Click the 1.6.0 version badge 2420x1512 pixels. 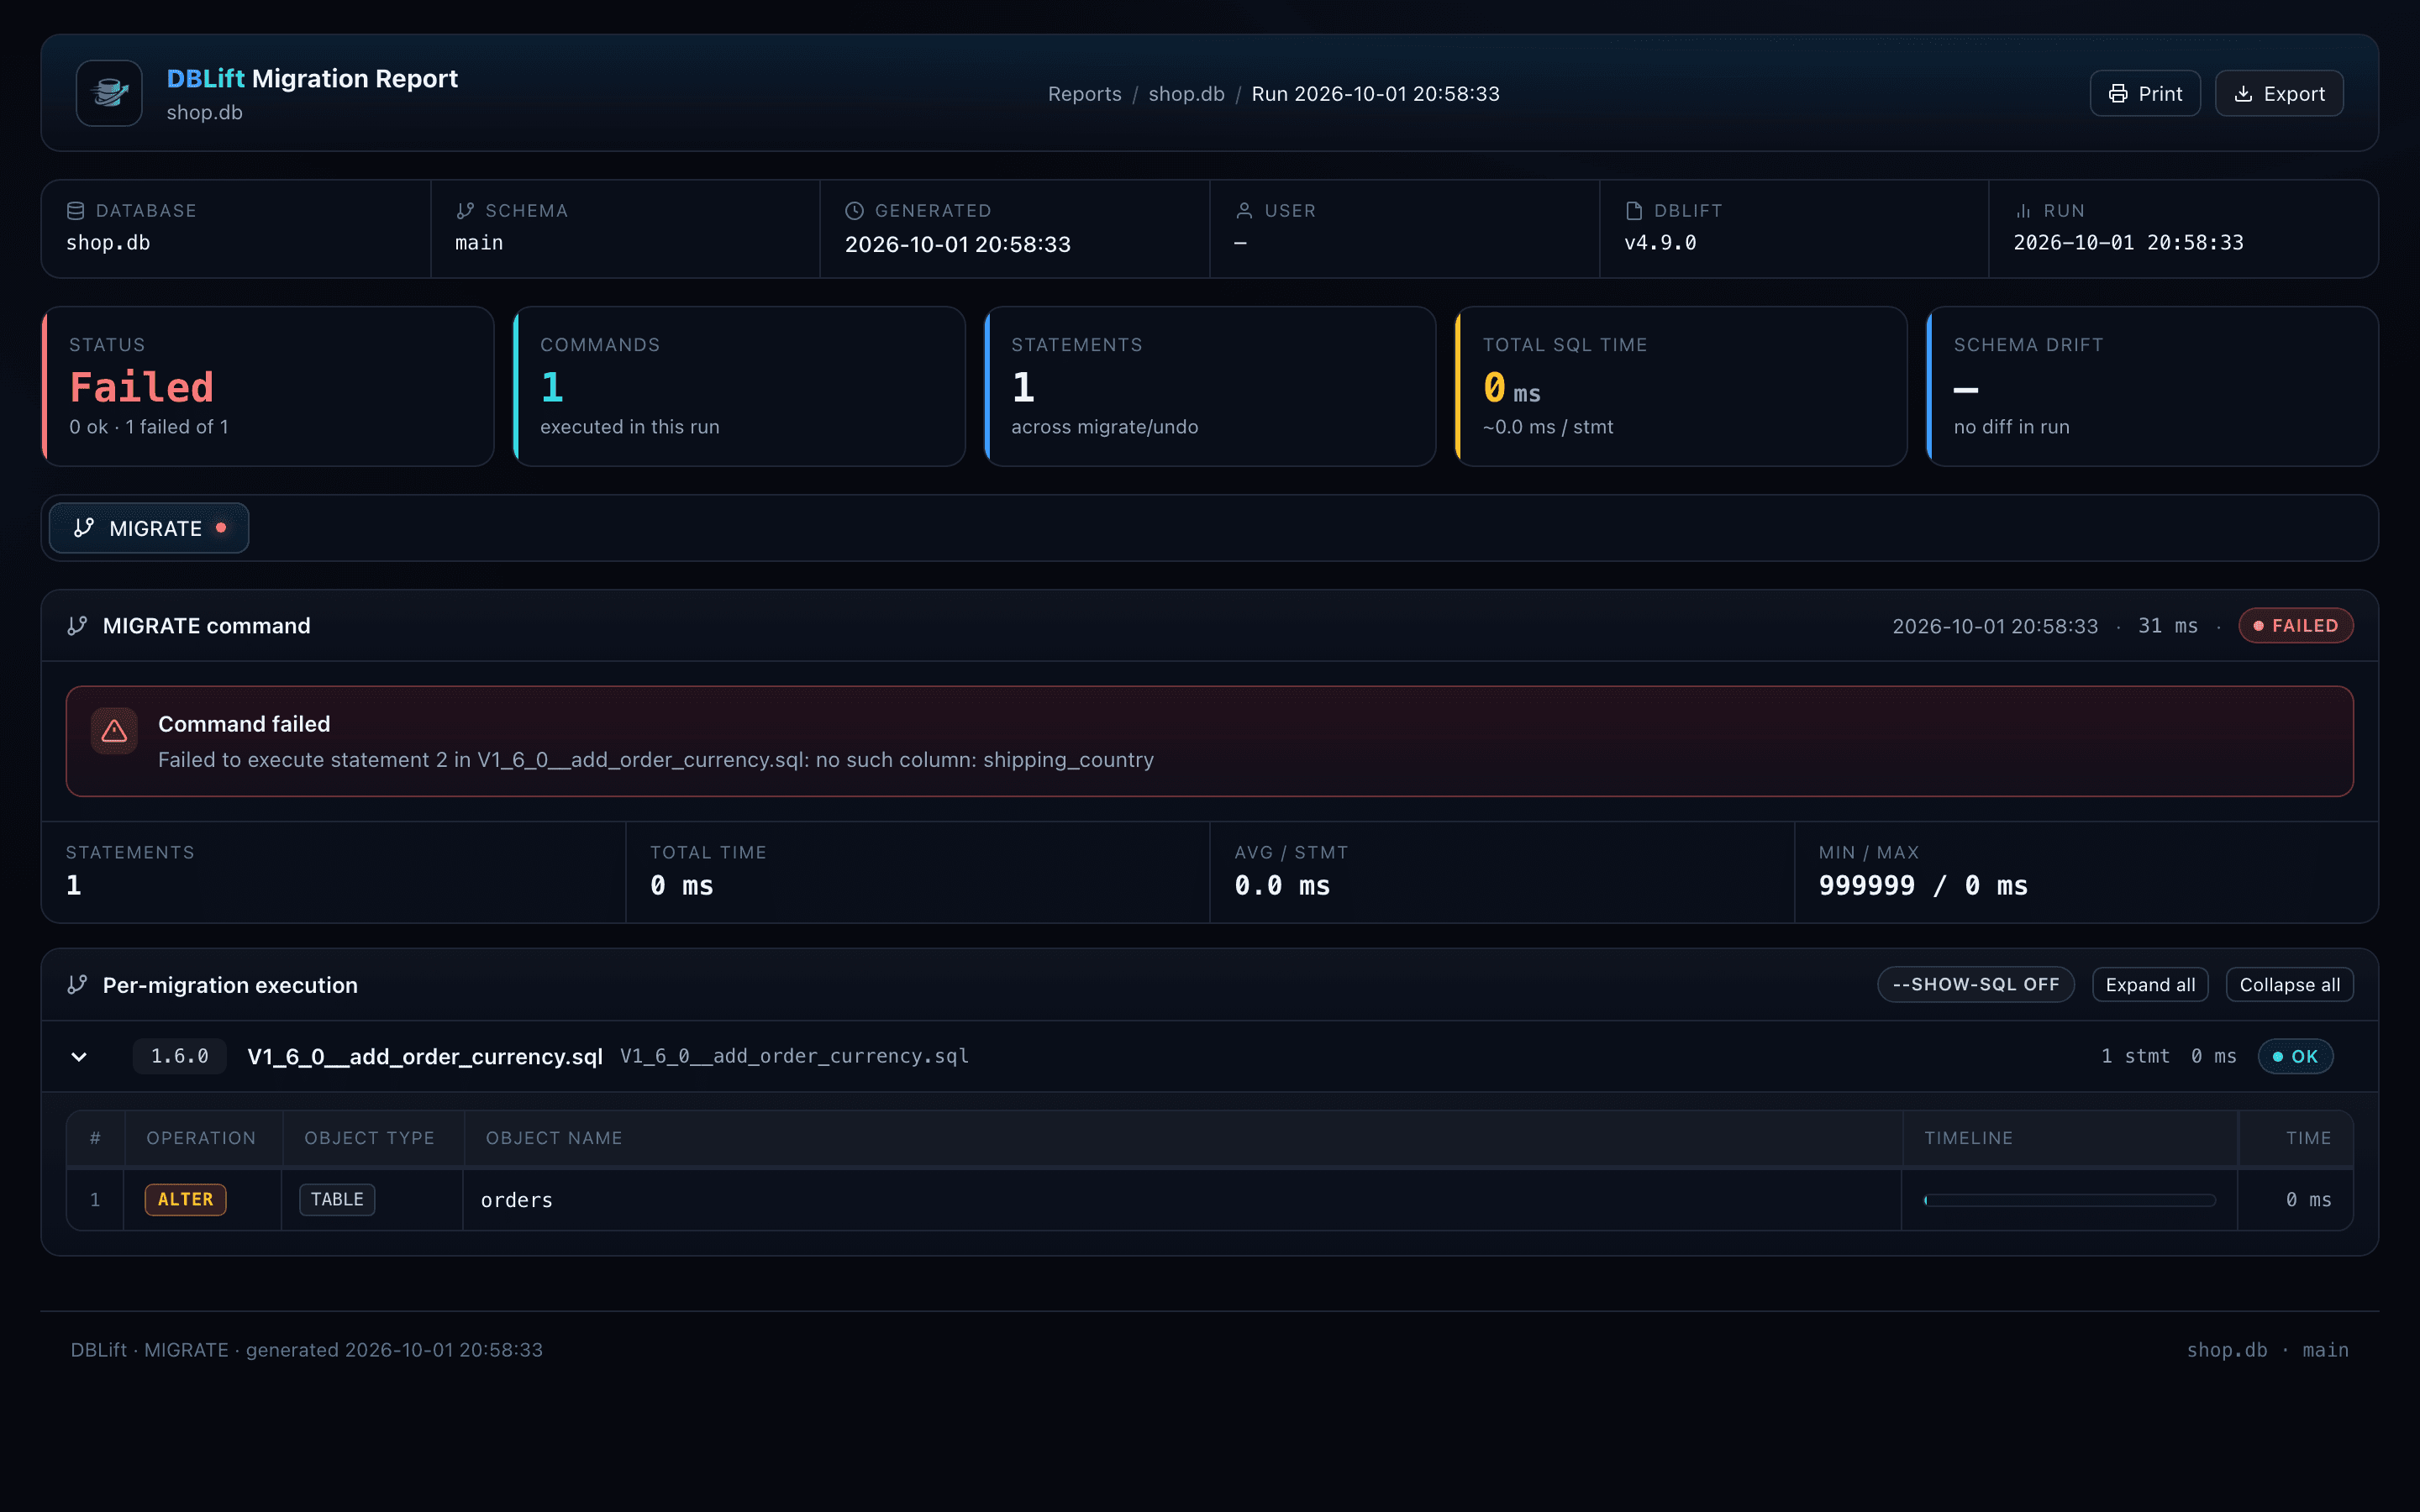click(179, 1056)
